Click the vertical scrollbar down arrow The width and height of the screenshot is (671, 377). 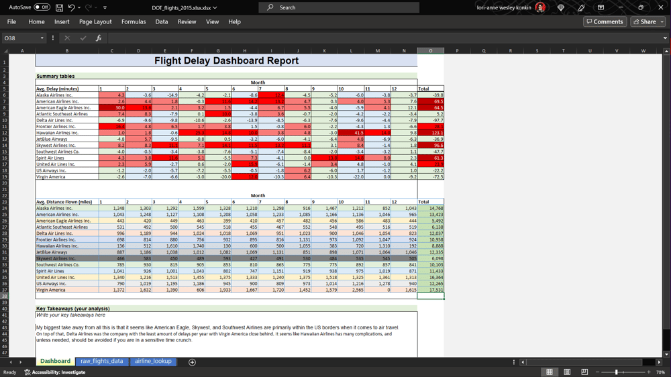[666, 354]
